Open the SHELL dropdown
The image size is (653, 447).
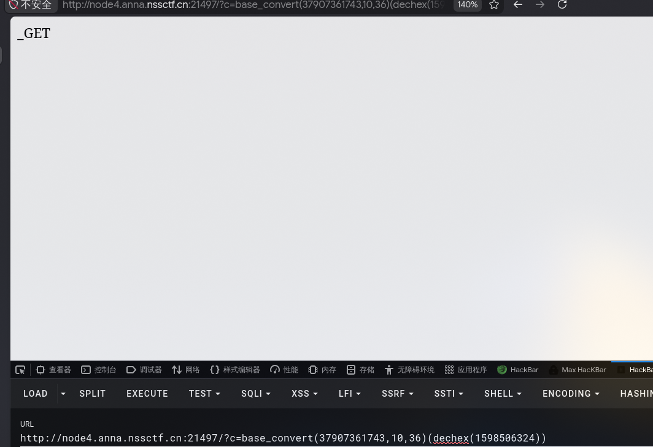tap(503, 393)
